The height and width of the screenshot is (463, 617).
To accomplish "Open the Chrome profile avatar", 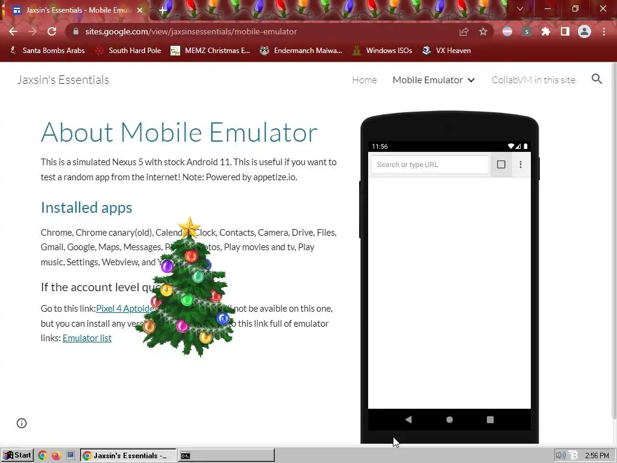I will [584, 31].
